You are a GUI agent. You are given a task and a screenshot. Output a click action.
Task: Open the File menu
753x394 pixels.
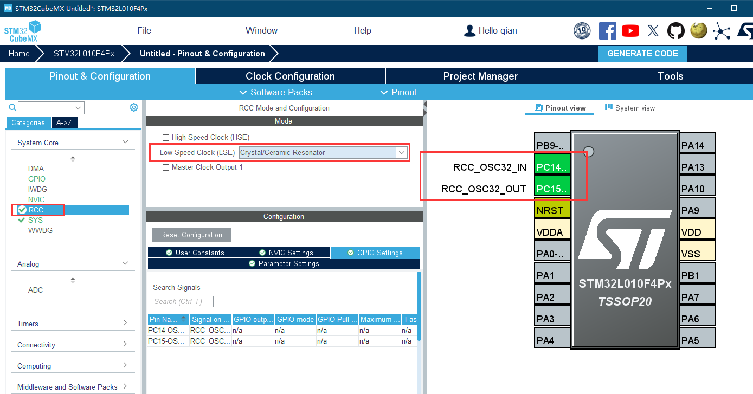[x=144, y=31]
